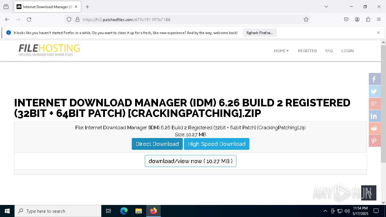Open the FAQ navigation link
The image size is (386, 217).
pos(329,51)
